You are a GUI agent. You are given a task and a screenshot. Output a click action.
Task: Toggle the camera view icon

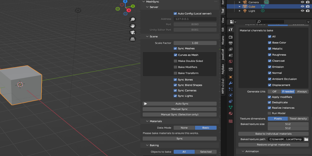coord(133,32)
